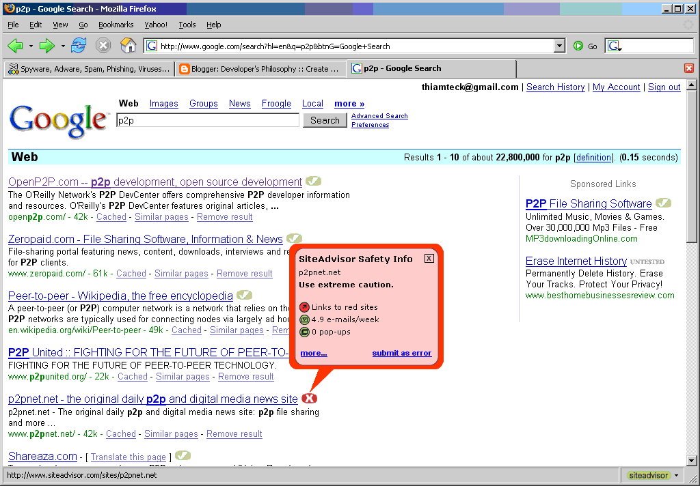
Task: Open the Images search link
Action: coord(163,104)
